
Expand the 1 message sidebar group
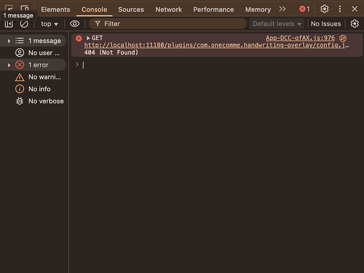[x=9, y=41]
